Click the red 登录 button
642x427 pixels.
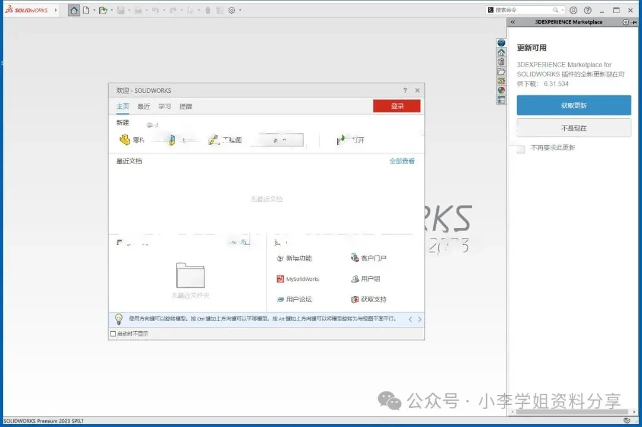pyautogui.click(x=396, y=106)
